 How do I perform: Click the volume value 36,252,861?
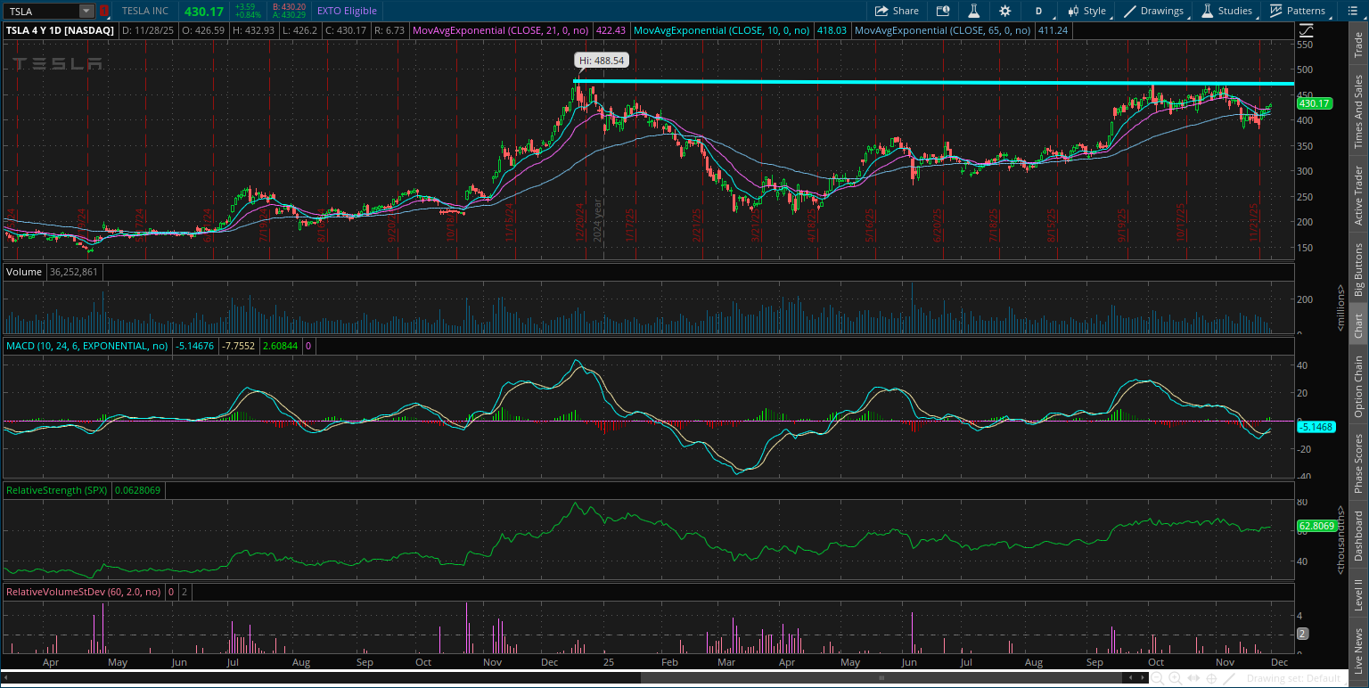(x=74, y=271)
